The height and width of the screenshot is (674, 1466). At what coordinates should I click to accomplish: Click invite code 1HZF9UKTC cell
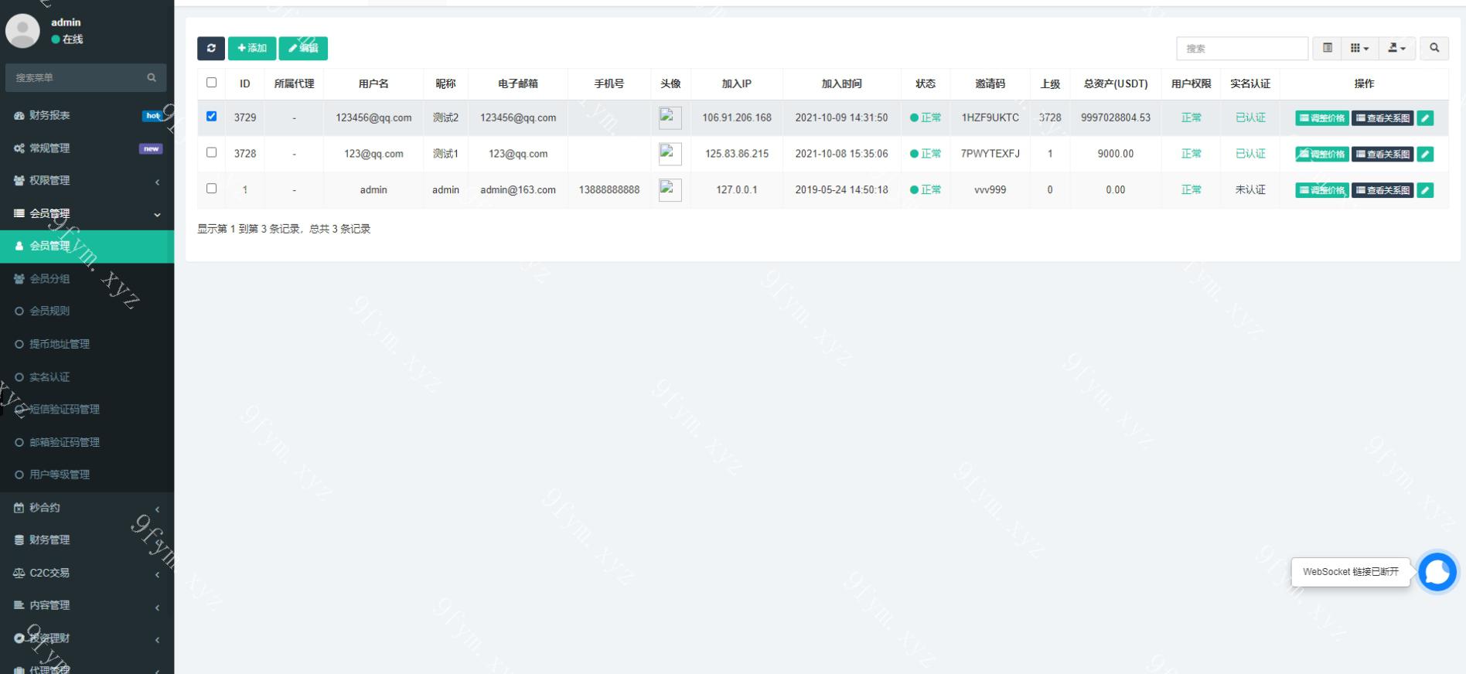(x=990, y=117)
